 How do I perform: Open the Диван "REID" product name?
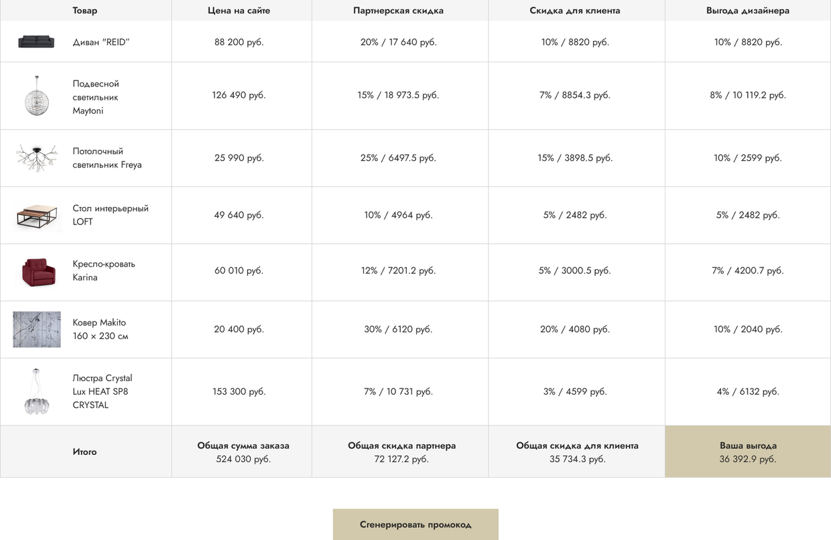101,42
